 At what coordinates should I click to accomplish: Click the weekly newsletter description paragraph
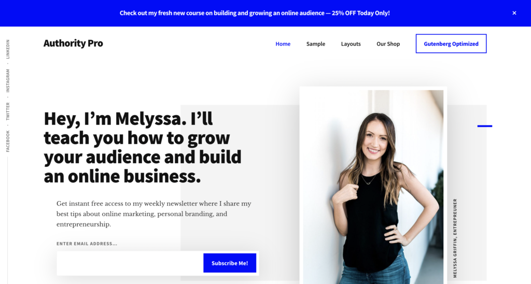(153, 214)
